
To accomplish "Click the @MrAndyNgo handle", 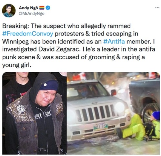I will 32,14.
